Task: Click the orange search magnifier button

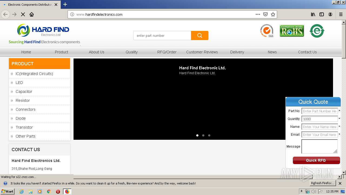Action: pos(199,35)
